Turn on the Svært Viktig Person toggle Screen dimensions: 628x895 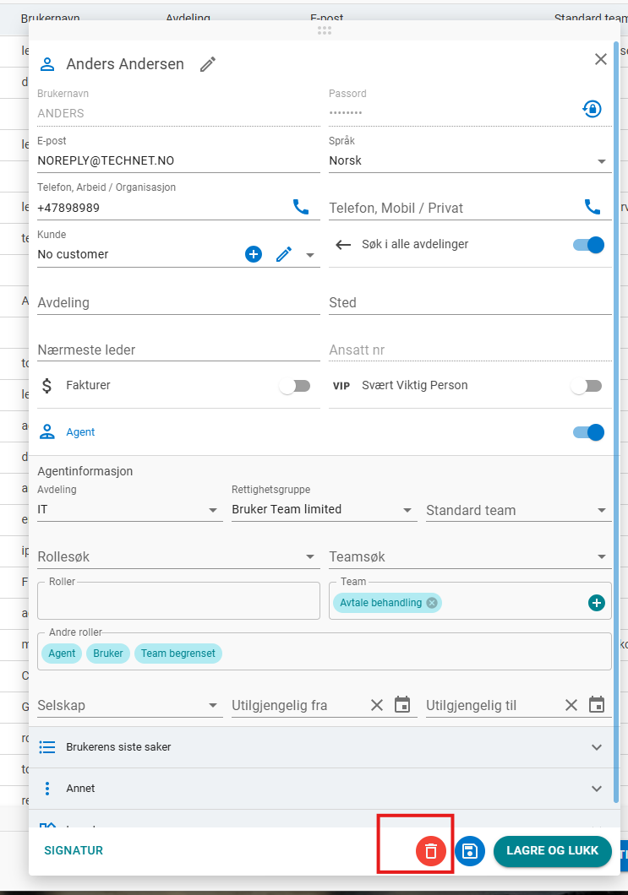click(x=587, y=386)
